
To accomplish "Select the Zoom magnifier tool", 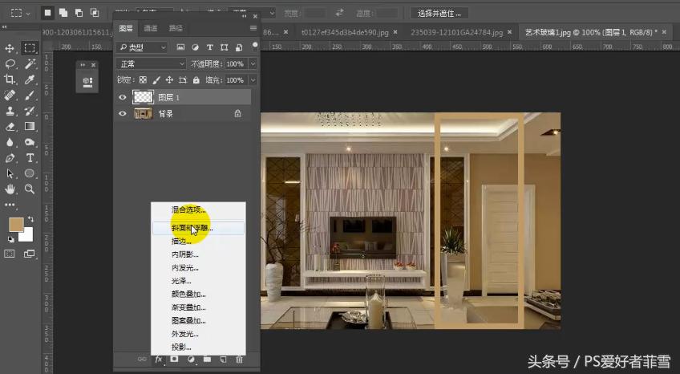I will (30, 189).
